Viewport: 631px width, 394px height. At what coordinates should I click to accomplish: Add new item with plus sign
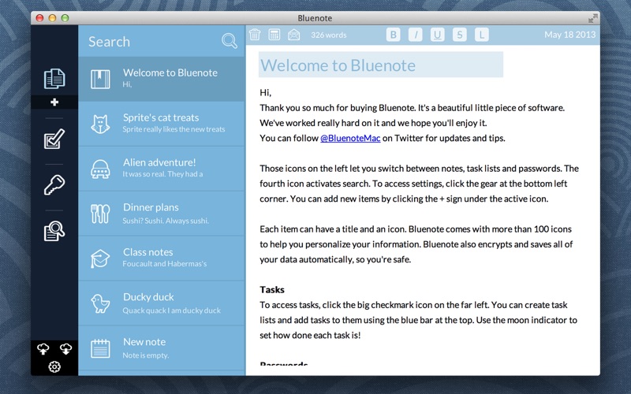coord(54,102)
